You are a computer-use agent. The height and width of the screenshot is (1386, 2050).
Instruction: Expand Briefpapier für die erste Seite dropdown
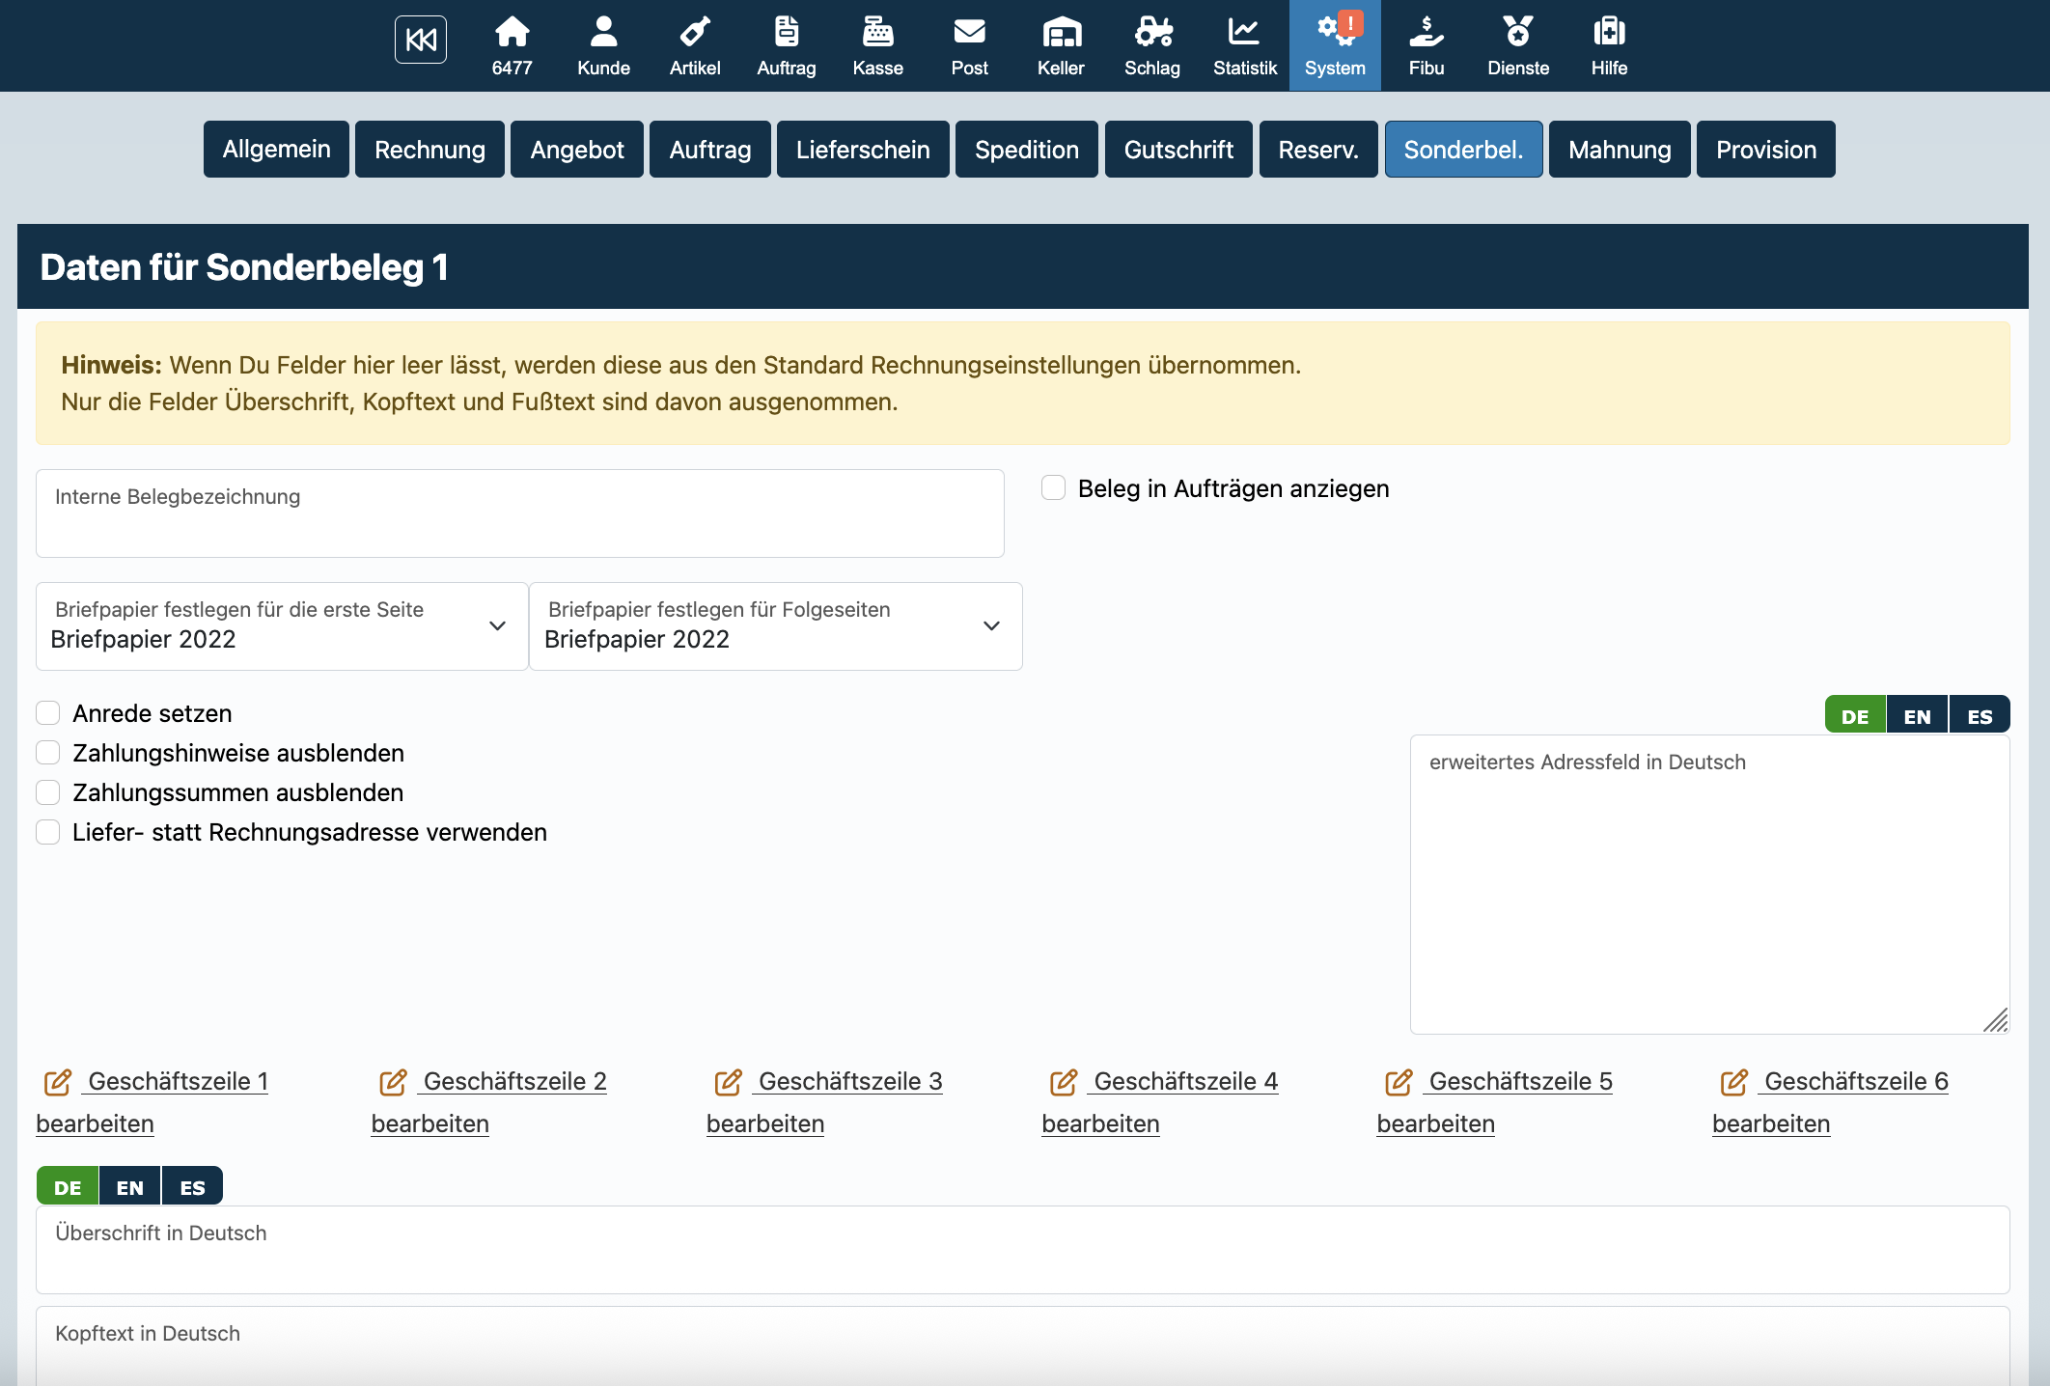coord(282,626)
